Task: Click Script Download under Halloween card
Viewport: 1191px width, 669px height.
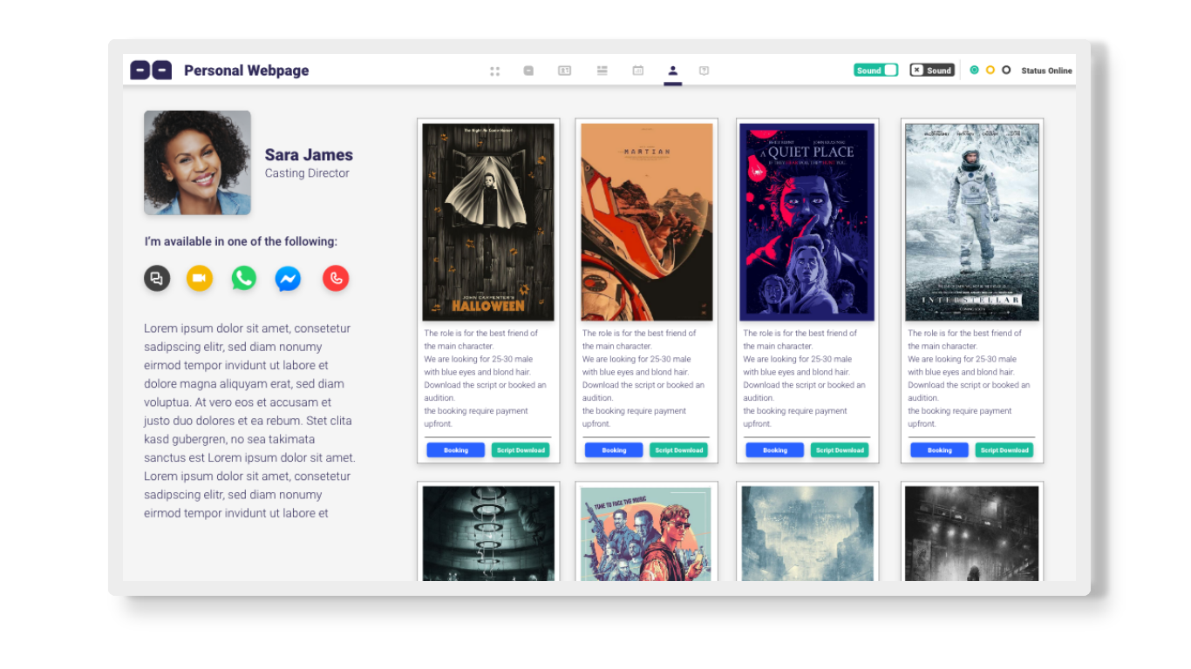Action: click(521, 450)
